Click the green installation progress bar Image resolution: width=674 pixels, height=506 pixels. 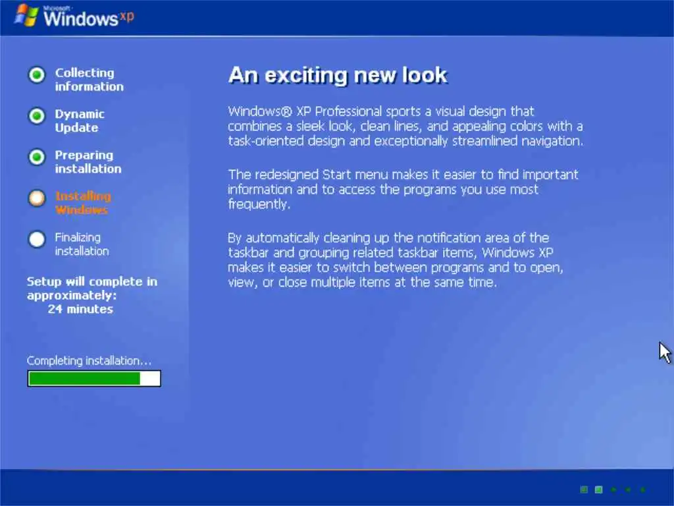click(94, 379)
